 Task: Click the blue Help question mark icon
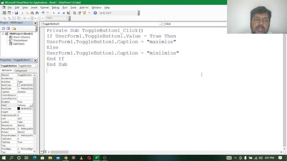[95, 13]
